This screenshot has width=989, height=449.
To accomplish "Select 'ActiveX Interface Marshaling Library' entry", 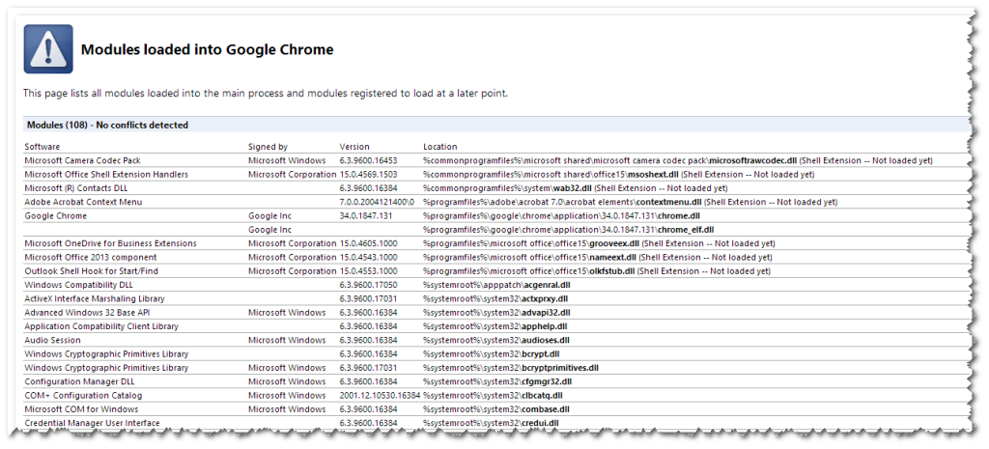I will pos(95,298).
